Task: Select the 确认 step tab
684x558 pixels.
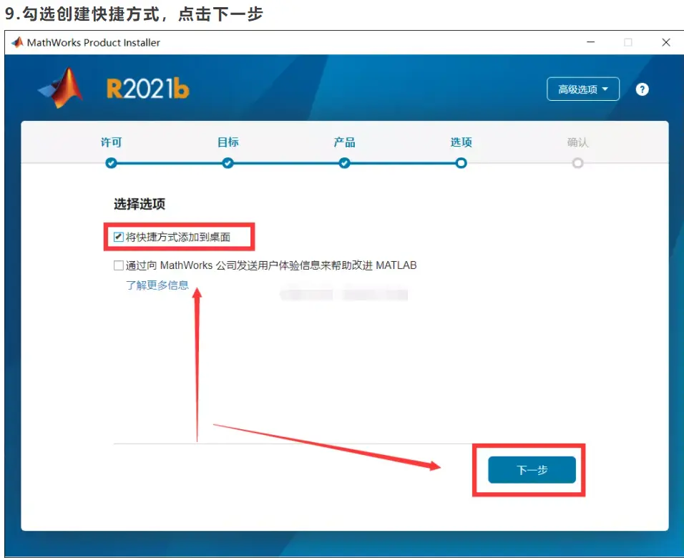Action: (x=577, y=142)
